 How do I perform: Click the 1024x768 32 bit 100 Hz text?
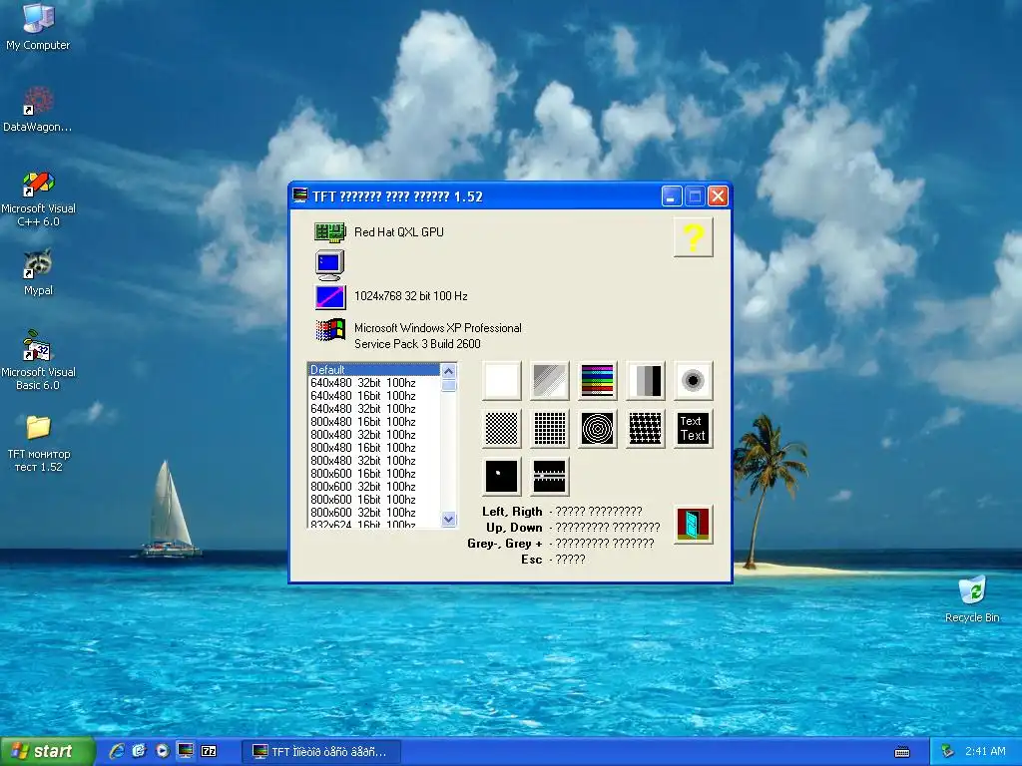point(410,295)
